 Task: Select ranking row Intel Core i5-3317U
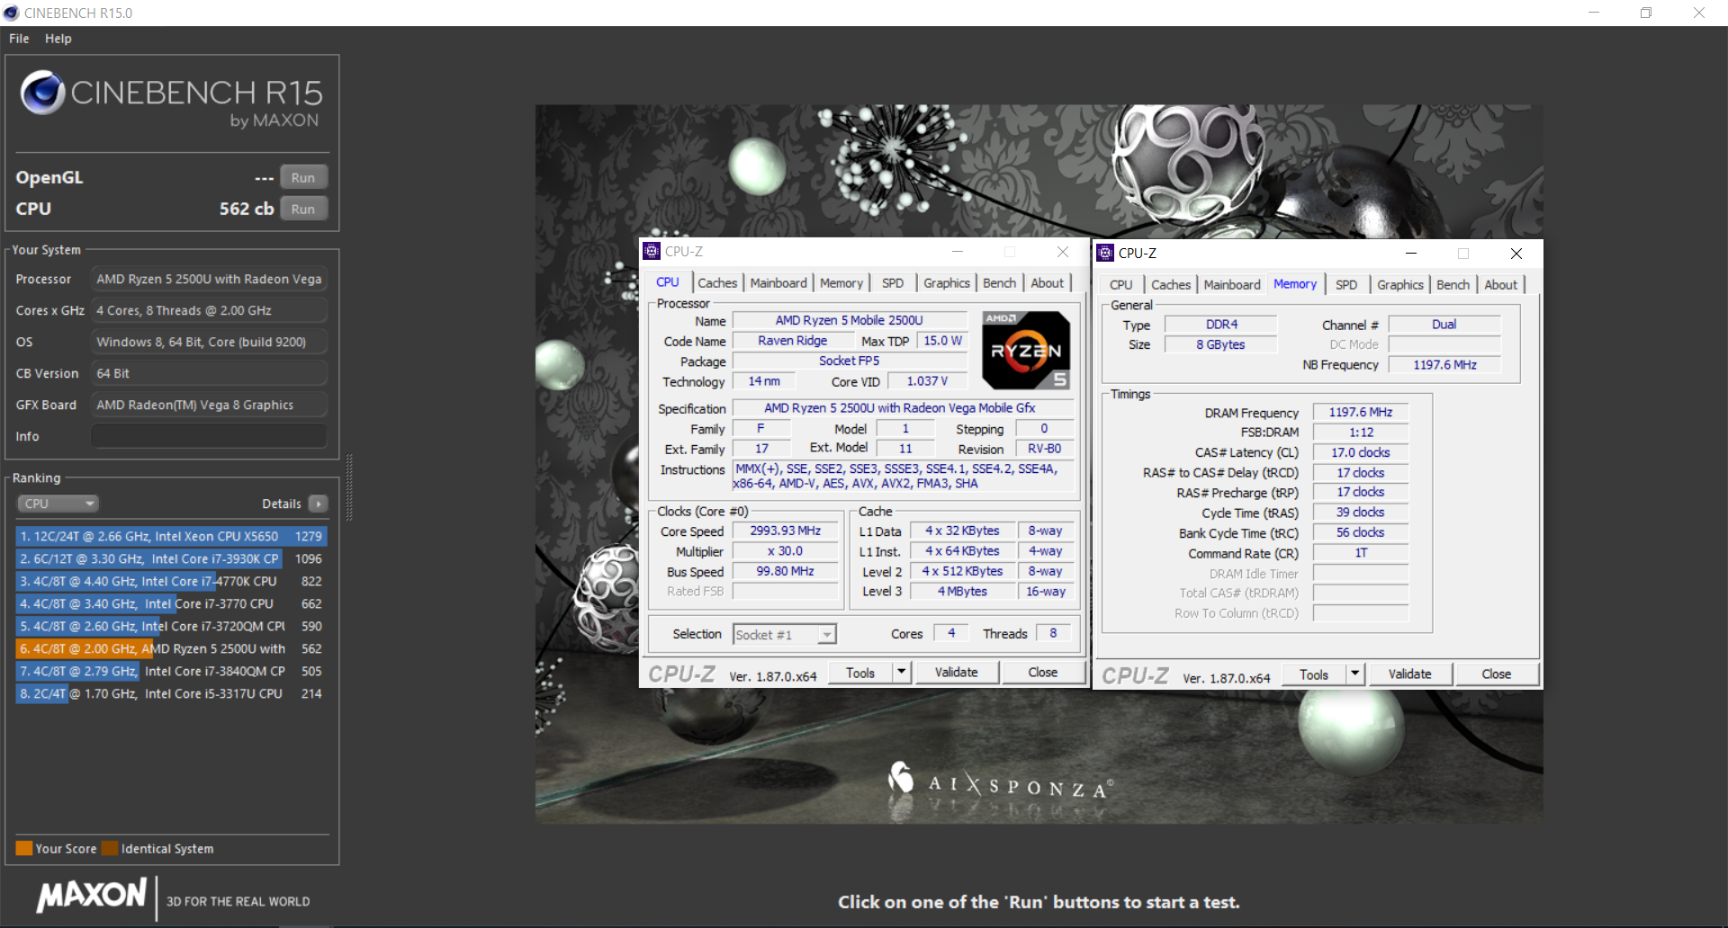171,693
